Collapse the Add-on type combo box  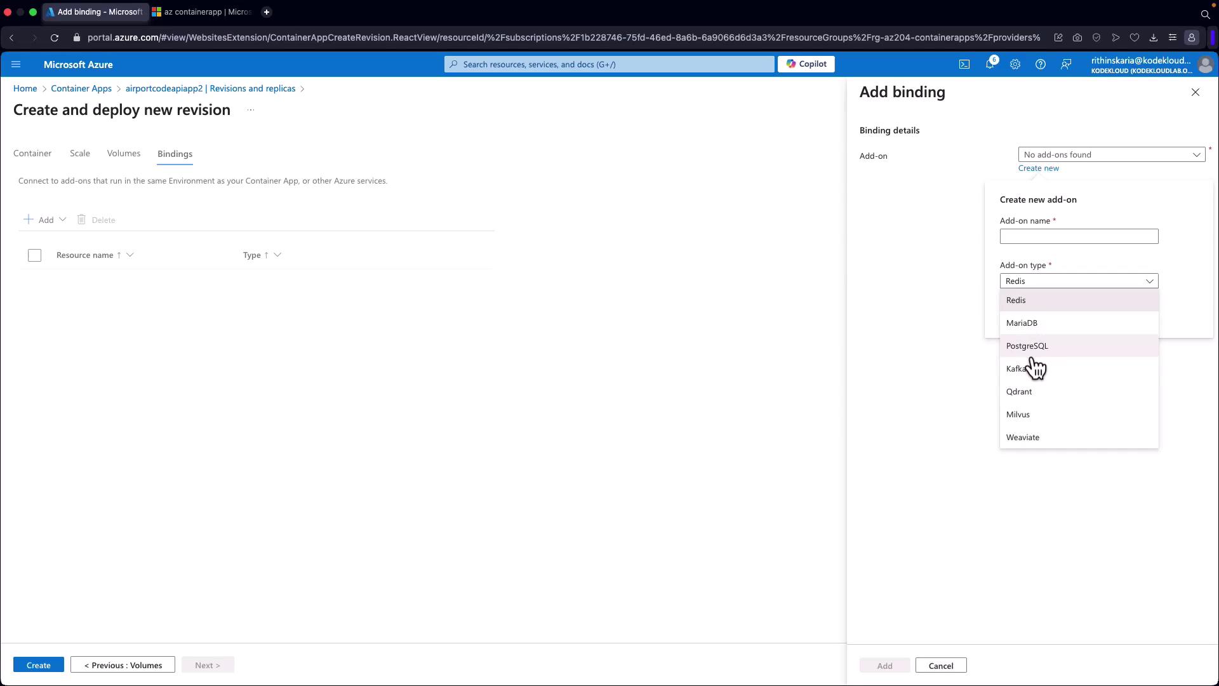point(1078,281)
